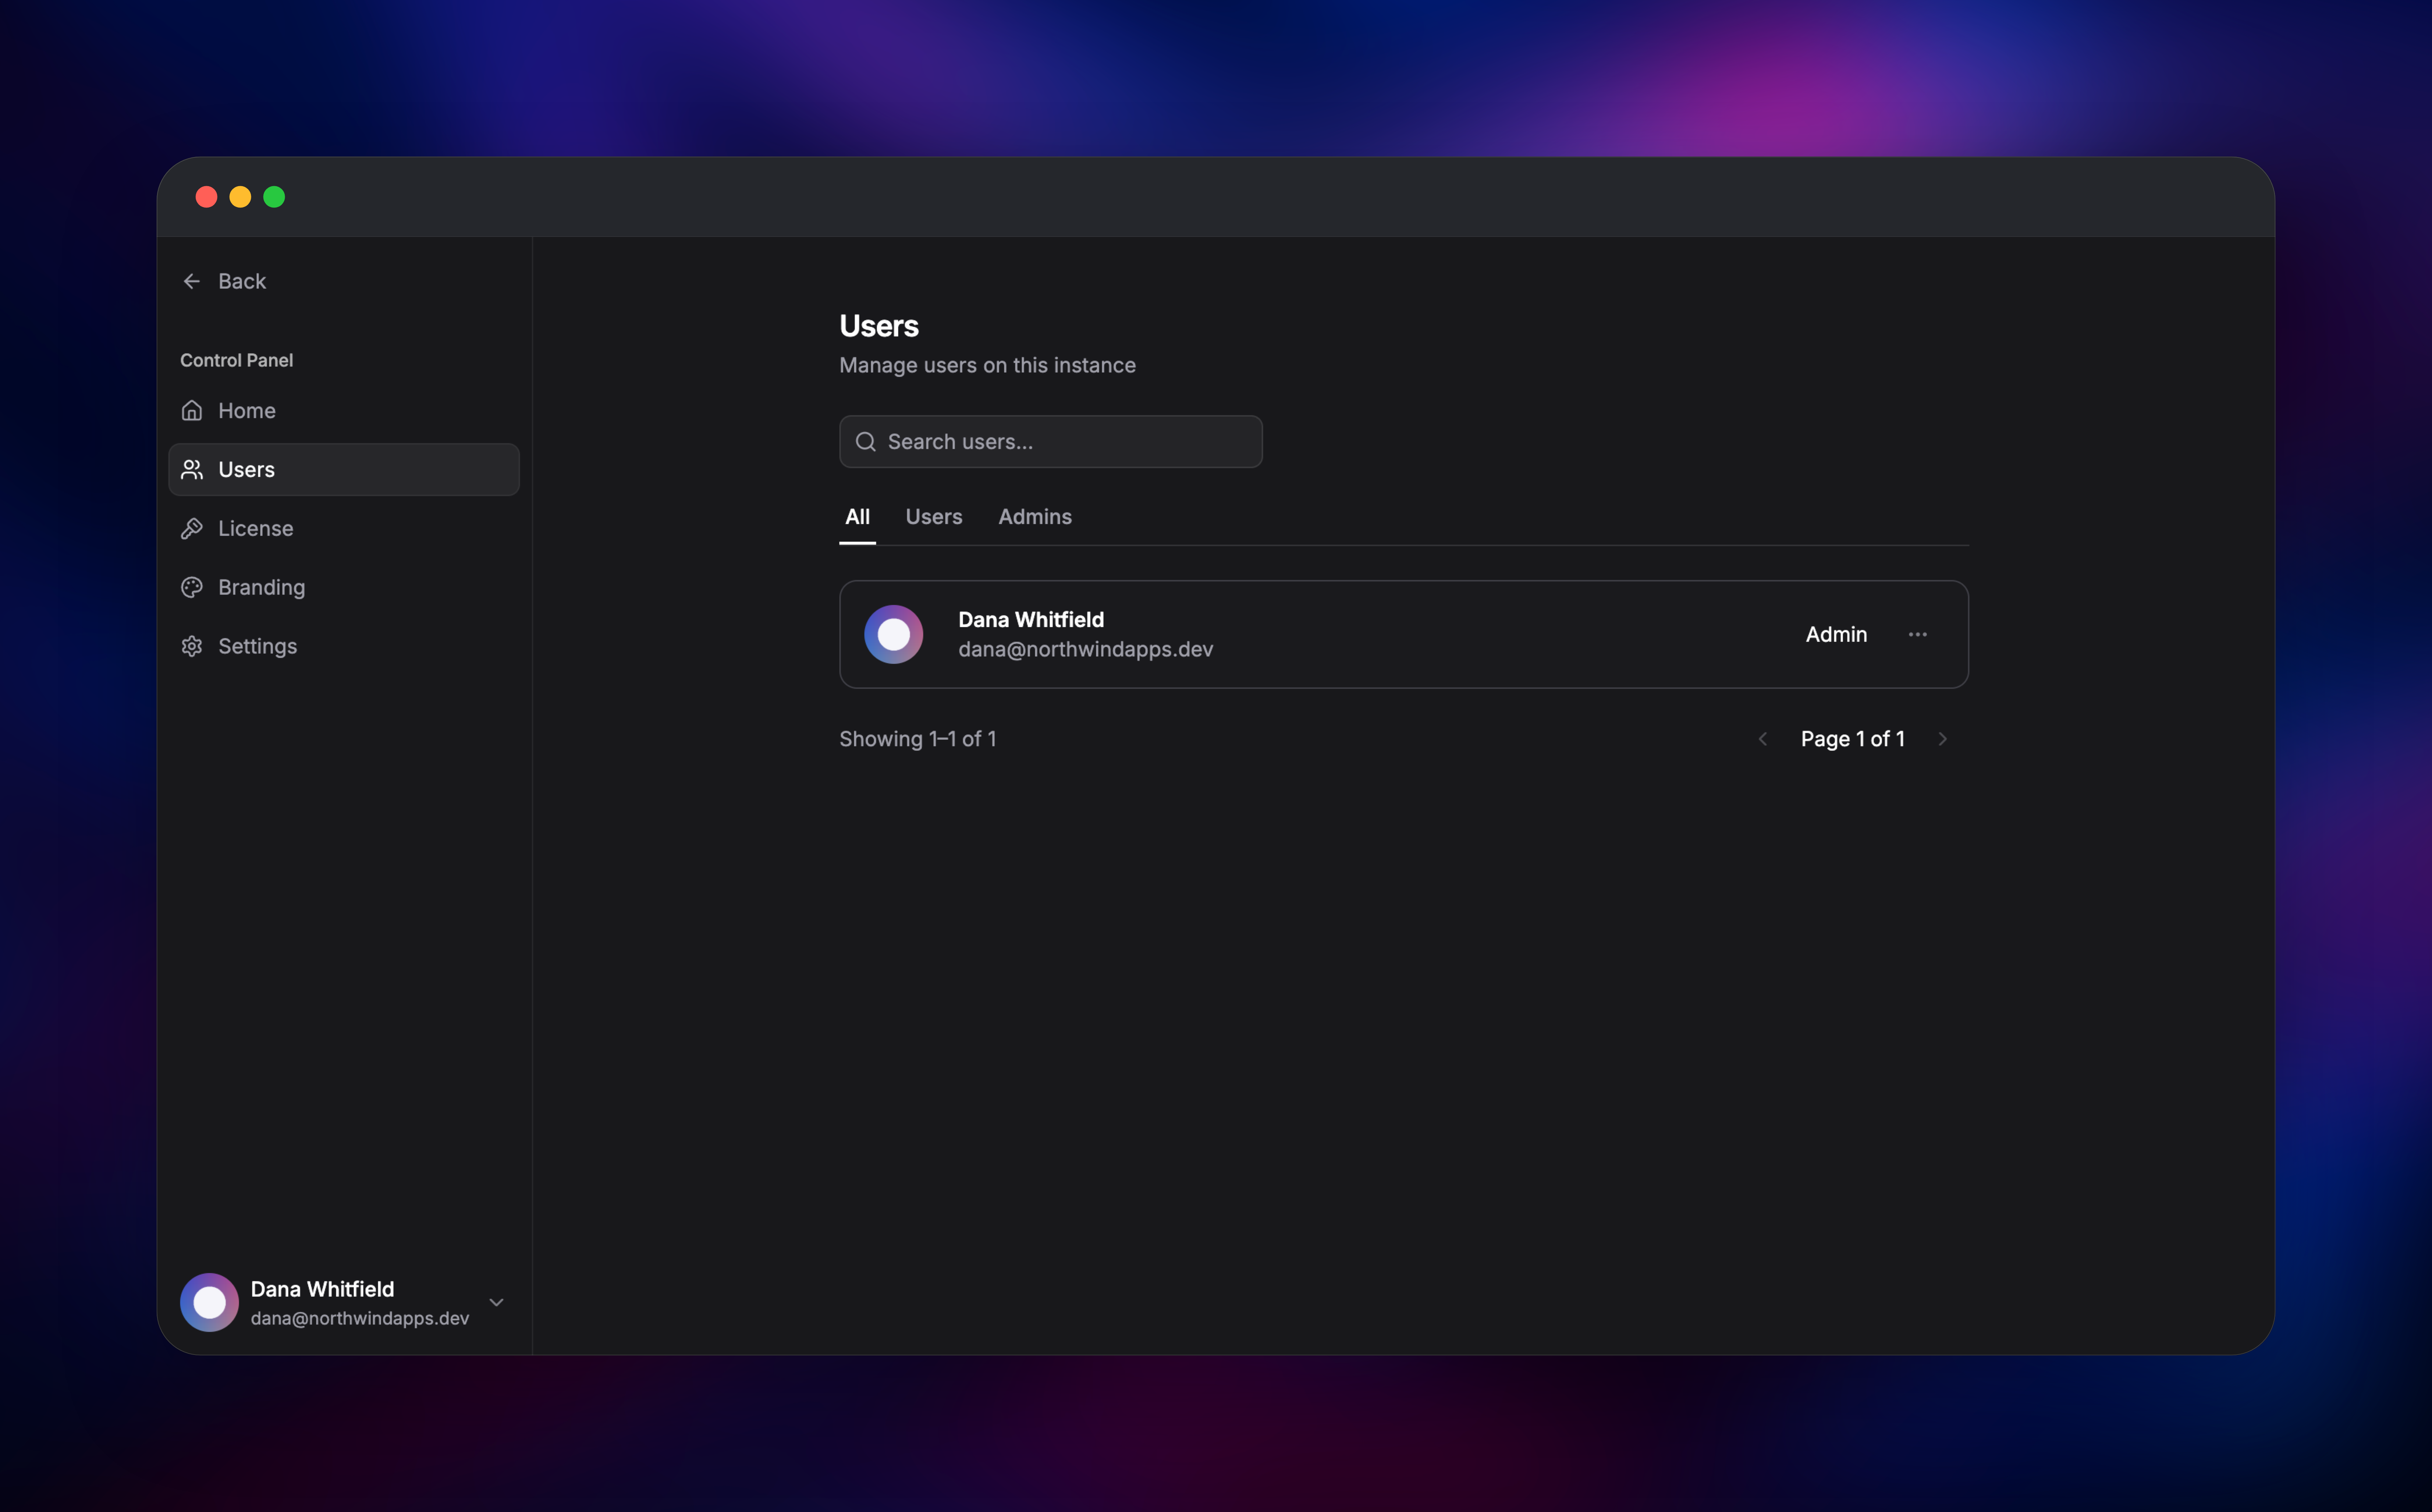This screenshot has width=2432, height=1512.
Task: Click the Users page heading
Action: tap(879, 326)
